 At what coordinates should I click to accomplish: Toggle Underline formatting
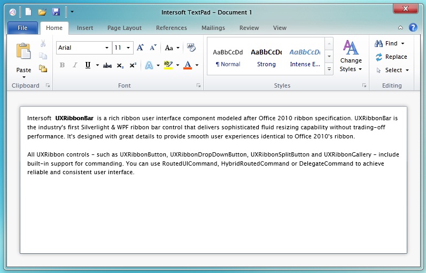tap(88, 65)
